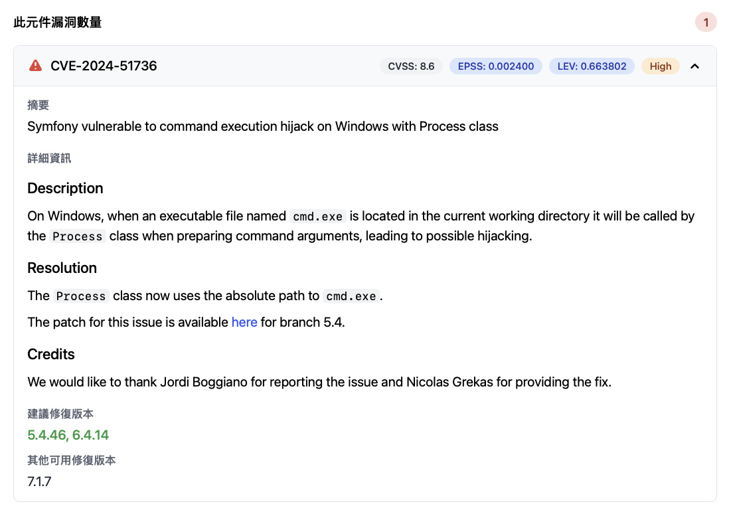Click the CVE-2024-51736 title text
Image resolution: width=731 pixels, height=512 pixels.
(x=104, y=66)
